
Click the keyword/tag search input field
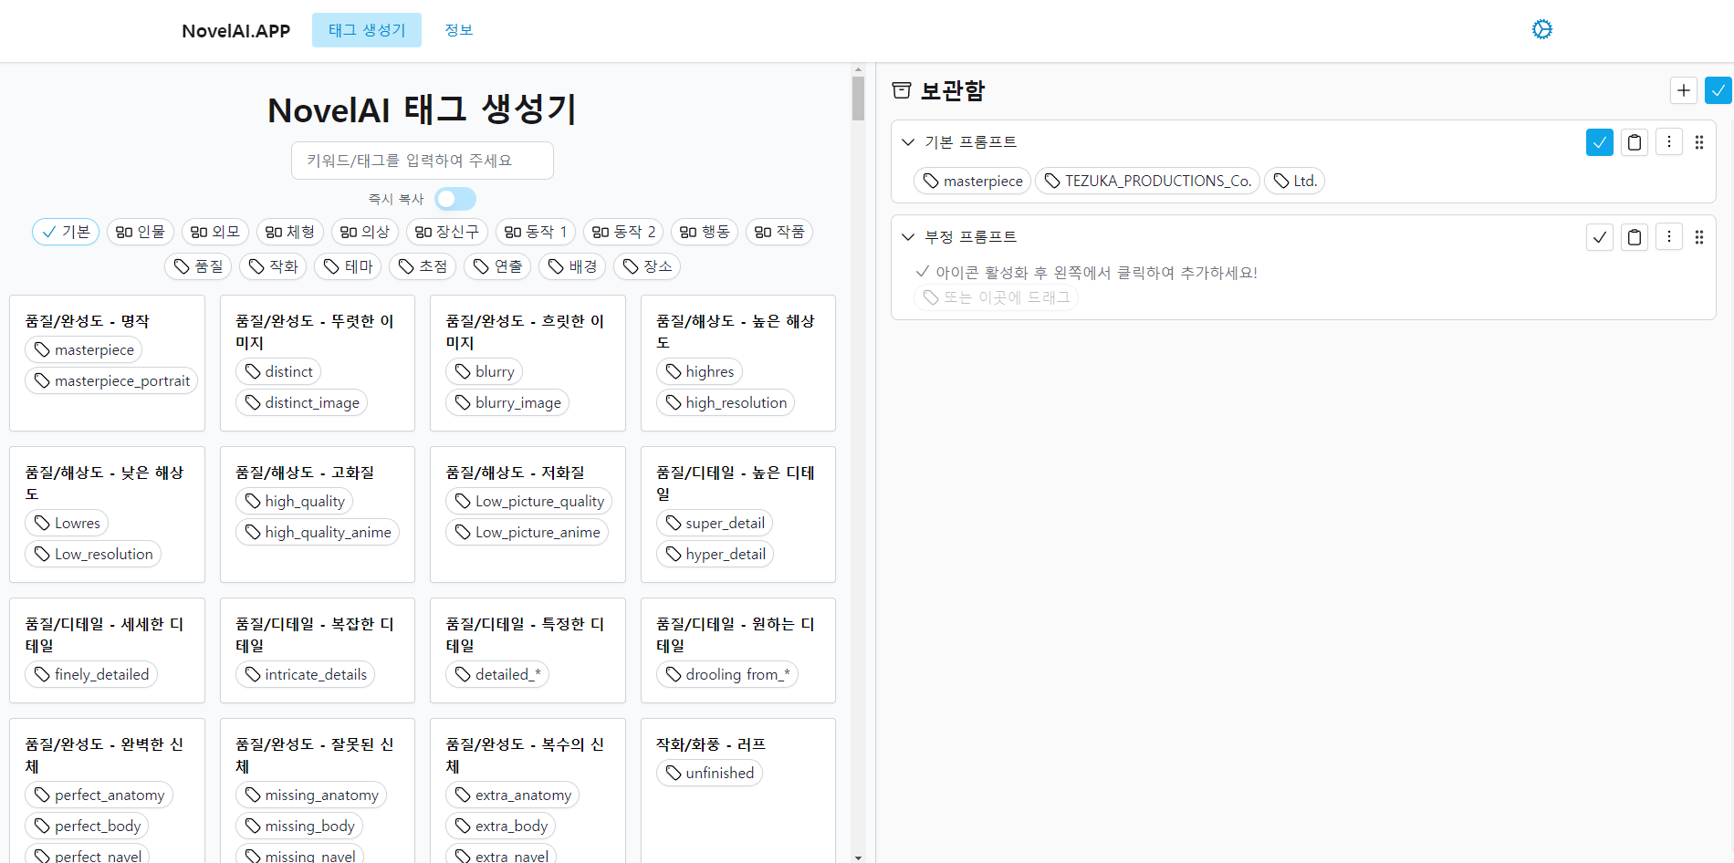click(x=423, y=161)
